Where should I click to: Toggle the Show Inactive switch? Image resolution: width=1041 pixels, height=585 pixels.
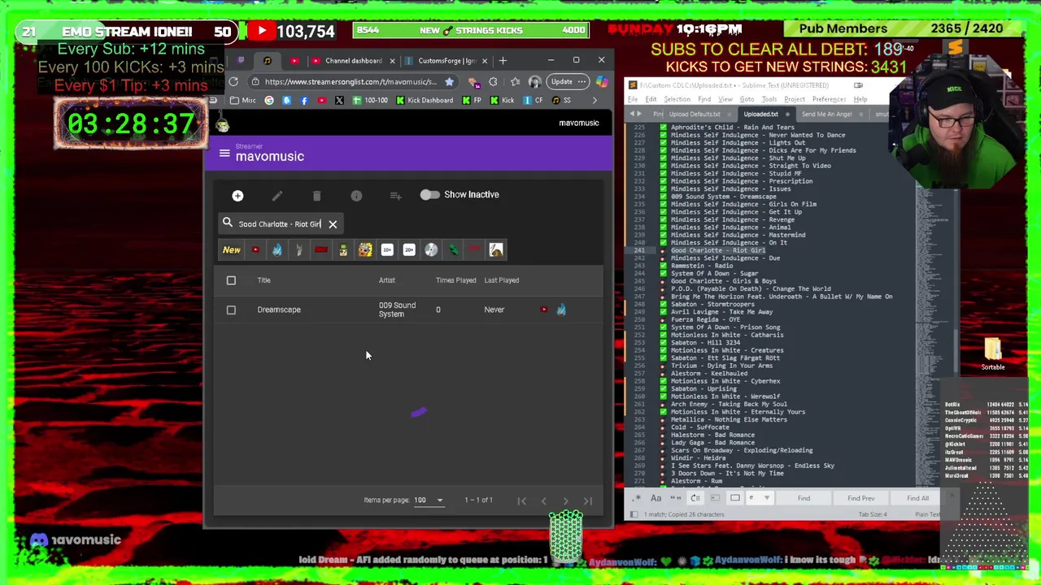[429, 195]
